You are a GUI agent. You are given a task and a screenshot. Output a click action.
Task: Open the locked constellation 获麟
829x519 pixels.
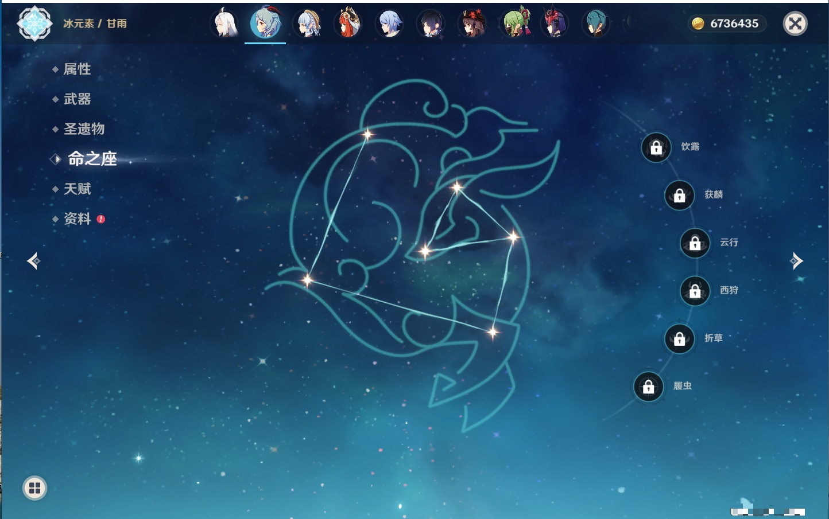[680, 196]
